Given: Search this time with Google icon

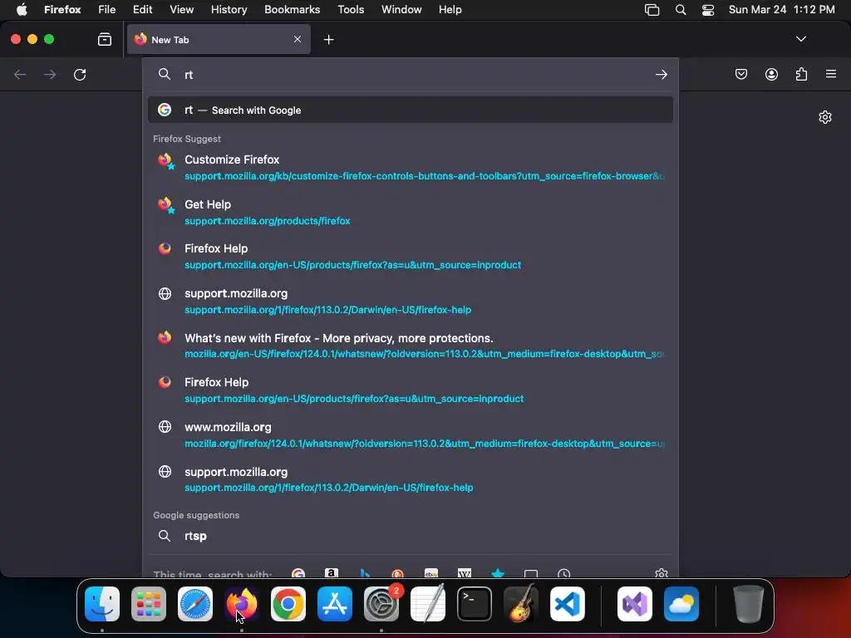Looking at the screenshot, I should pyautogui.click(x=298, y=573).
